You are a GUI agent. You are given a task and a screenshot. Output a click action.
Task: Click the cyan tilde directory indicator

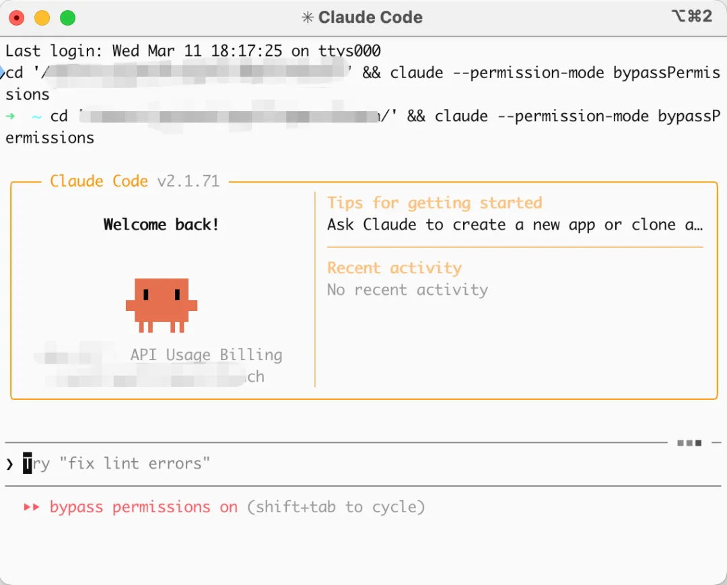click(36, 116)
